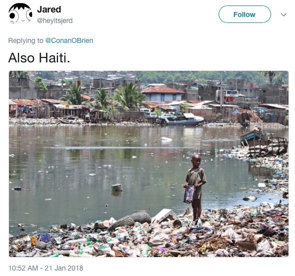
Task: Click the blue house with red roof
Action: tap(162, 93)
